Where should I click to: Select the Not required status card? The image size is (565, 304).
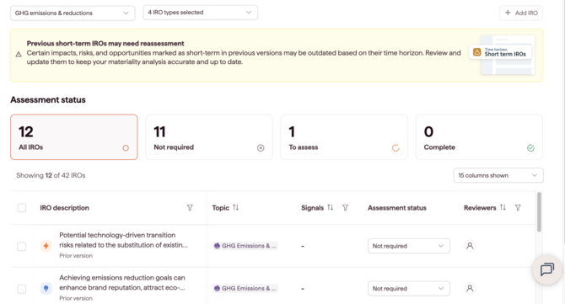(x=209, y=137)
